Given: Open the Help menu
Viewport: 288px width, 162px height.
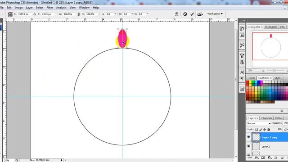Looking at the screenshot, I should point(96,8).
